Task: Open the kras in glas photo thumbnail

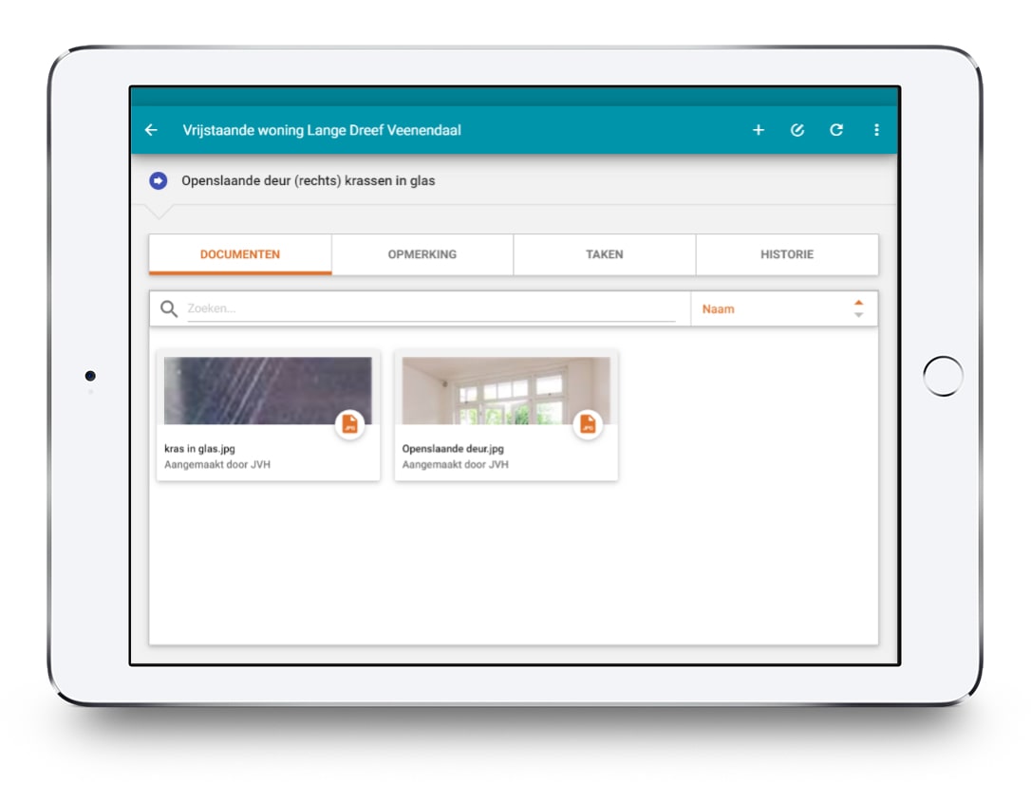Action: (268, 390)
